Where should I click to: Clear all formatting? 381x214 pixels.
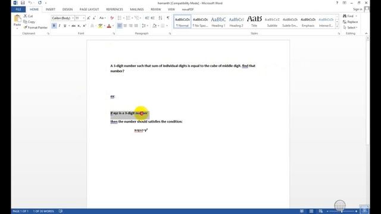(112, 18)
